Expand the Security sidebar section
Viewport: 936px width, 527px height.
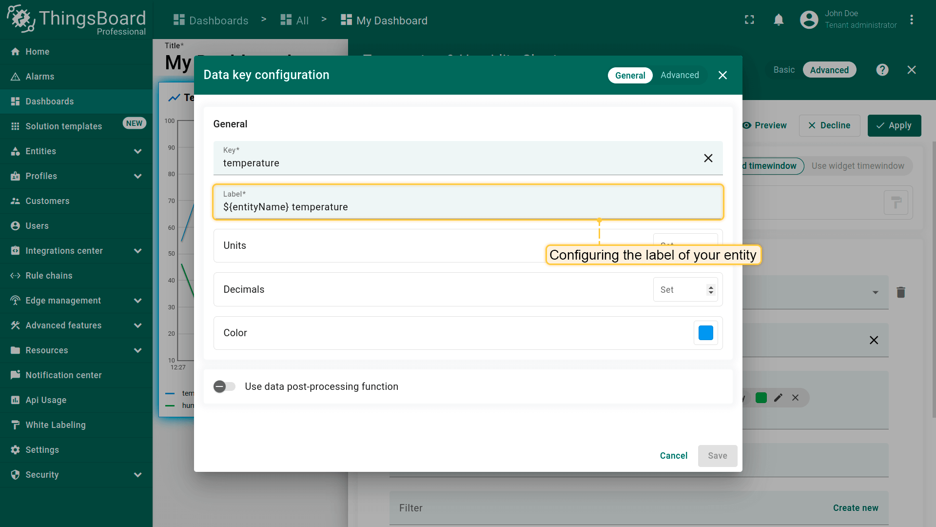138,475
